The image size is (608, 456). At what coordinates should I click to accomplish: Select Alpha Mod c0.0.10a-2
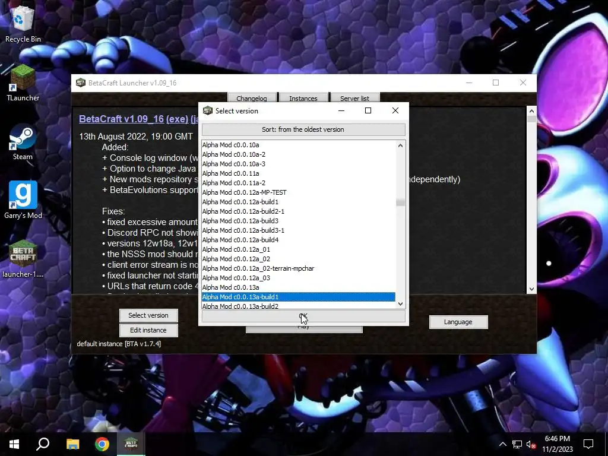tap(299, 154)
